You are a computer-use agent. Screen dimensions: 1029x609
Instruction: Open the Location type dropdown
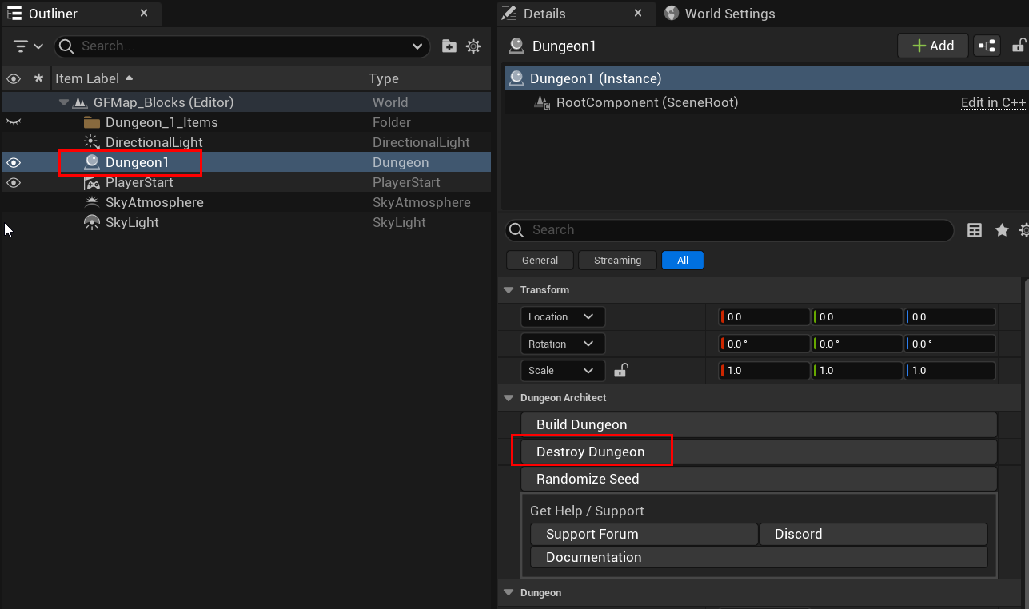[x=562, y=316]
